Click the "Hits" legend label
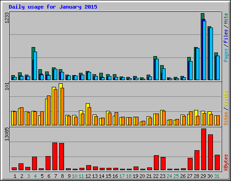The height and width of the screenshot is (181, 231). point(226,19)
